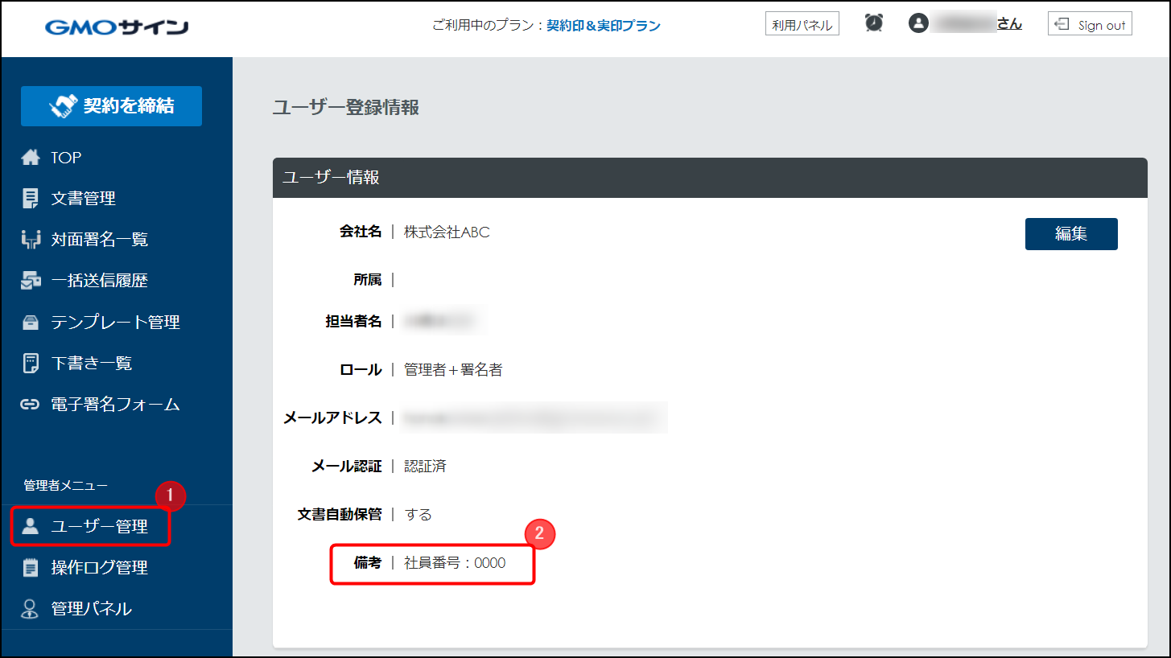Click the 備考 employee number value
Viewport: 1171px width, 658px height.
455,563
